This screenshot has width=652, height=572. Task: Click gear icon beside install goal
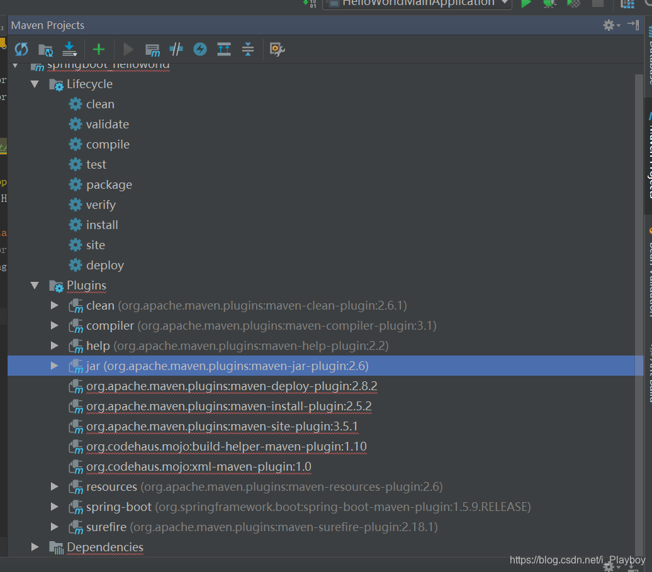coord(76,225)
